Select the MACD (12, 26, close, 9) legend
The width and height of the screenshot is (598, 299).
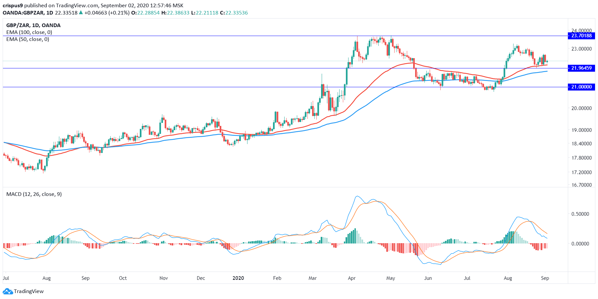pos(34,194)
